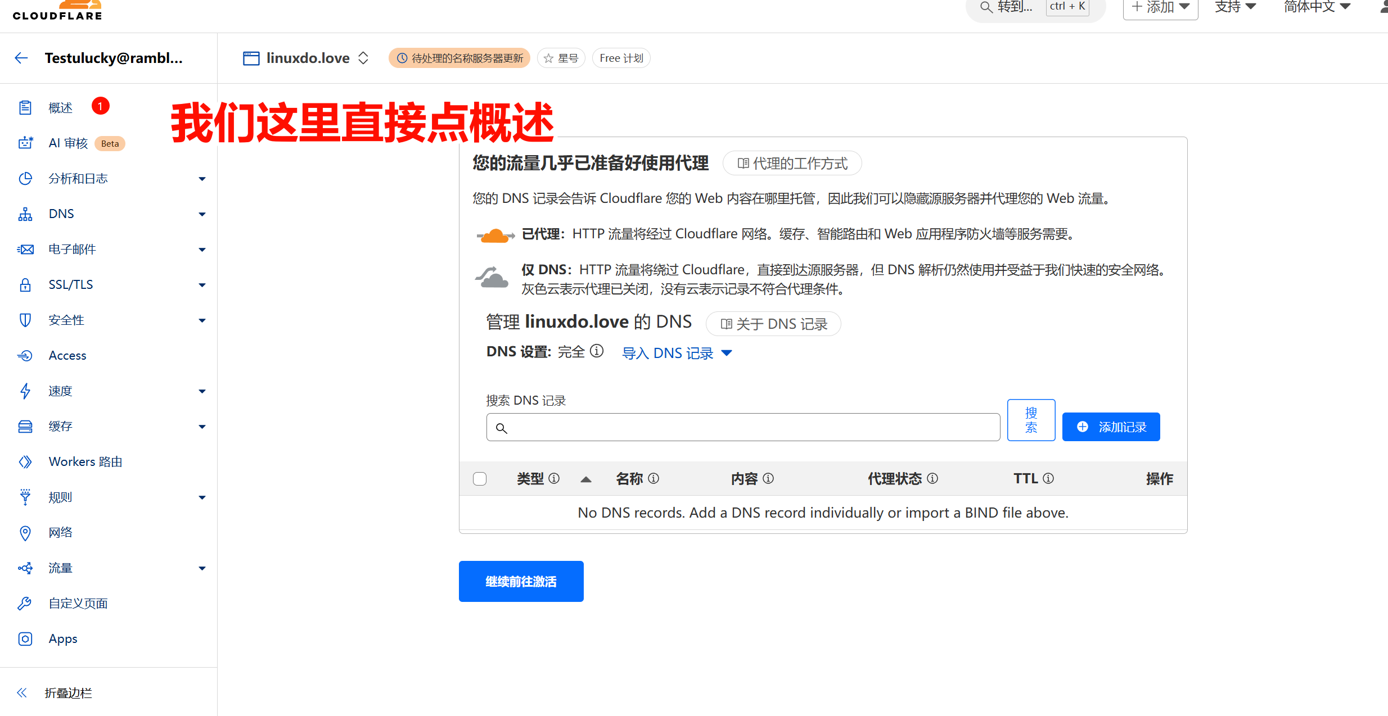1388x716 pixels.
Task: Open Apps in the sidebar
Action: point(63,638)
